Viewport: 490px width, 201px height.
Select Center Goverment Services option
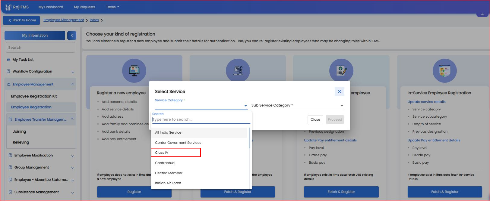click(x=199, y=143)
